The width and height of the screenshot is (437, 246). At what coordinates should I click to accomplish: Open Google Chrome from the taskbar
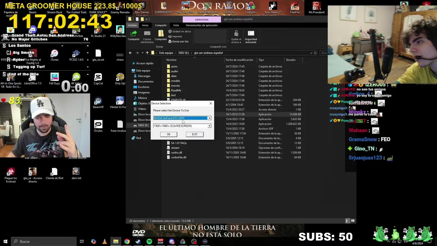(x=127, y=242)
